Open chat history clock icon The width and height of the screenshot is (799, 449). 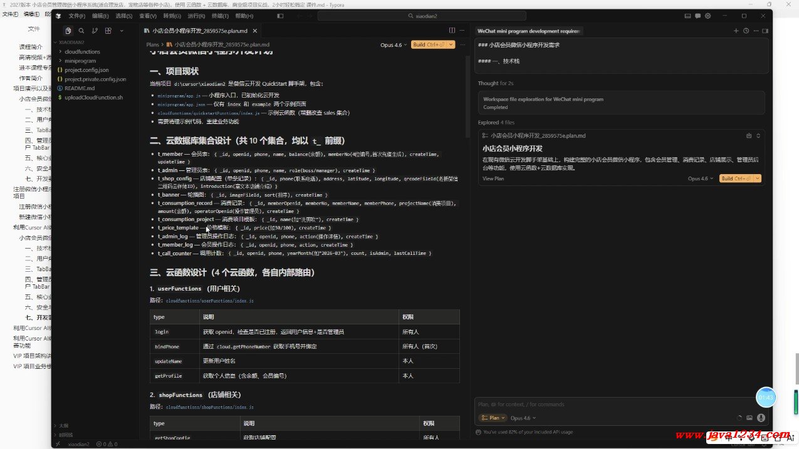(x=746, y=31)
